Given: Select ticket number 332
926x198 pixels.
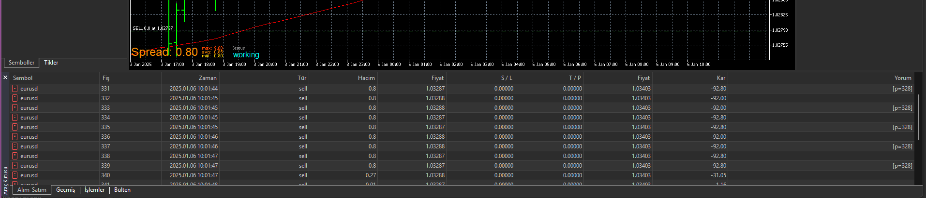Looking at the screenshot, I should (x=105, y=98).
